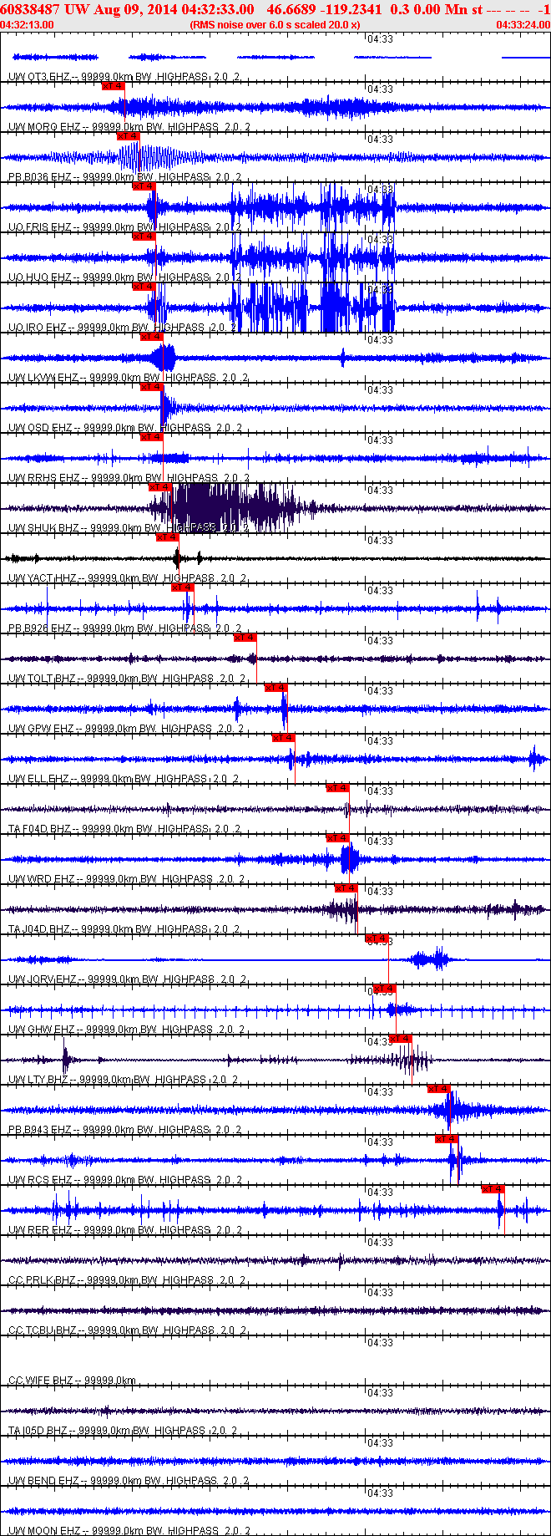Select the PB B943 EHZ station label
This screenshot has width=551, height=1536.
(x=40, y=1129)
